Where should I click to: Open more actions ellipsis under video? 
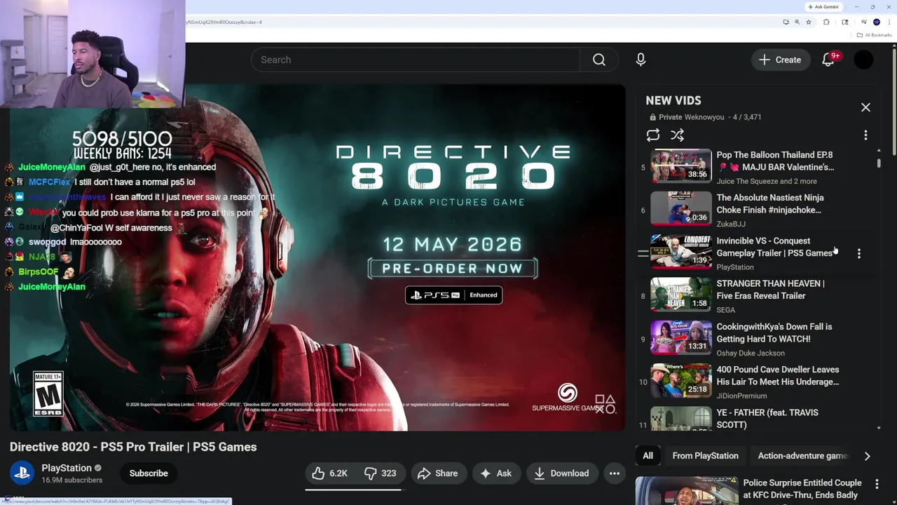click(x=615, y=473)
